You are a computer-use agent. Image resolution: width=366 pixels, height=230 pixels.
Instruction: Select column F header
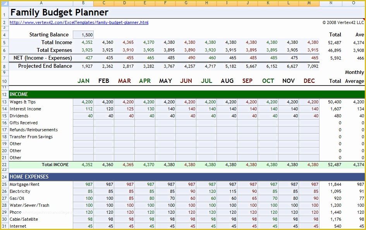click(x=165, y=3)
